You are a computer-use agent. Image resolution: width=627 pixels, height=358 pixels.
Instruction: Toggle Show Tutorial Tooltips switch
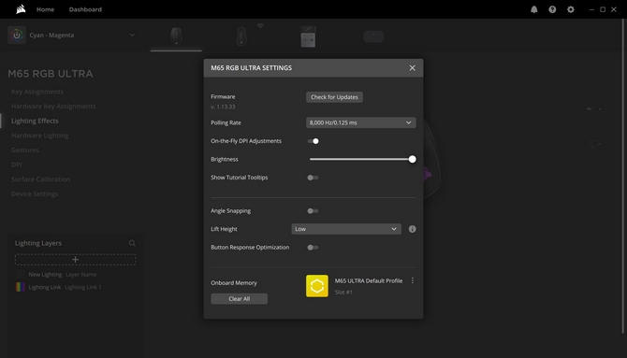[x=313, y=178]
